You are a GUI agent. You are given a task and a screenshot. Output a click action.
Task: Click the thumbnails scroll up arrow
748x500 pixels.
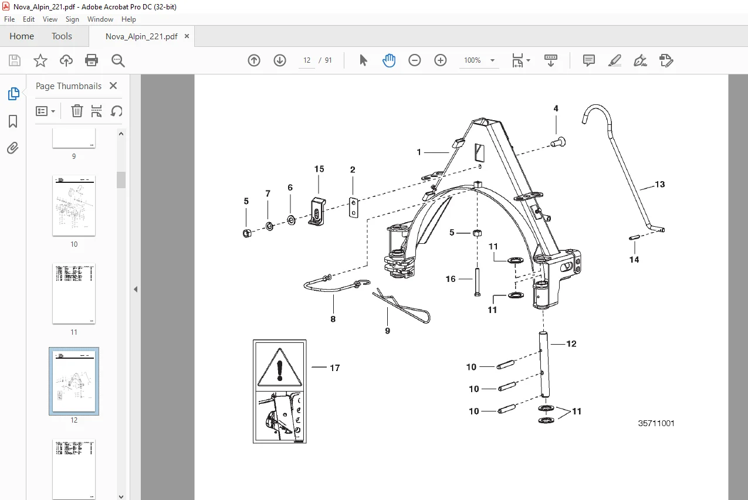121,134
